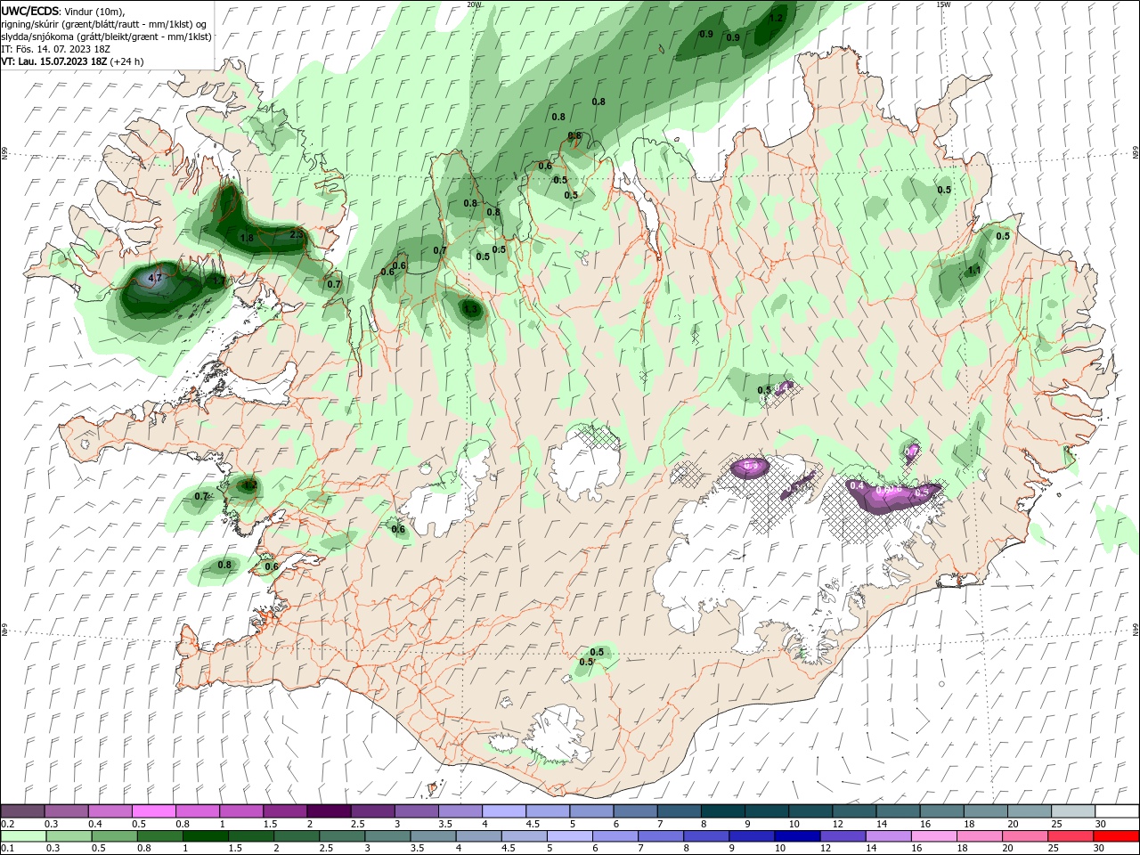Click the 0.4 value inside the purple snow area
Viewport: 1140px width, 855px height.
857,486
